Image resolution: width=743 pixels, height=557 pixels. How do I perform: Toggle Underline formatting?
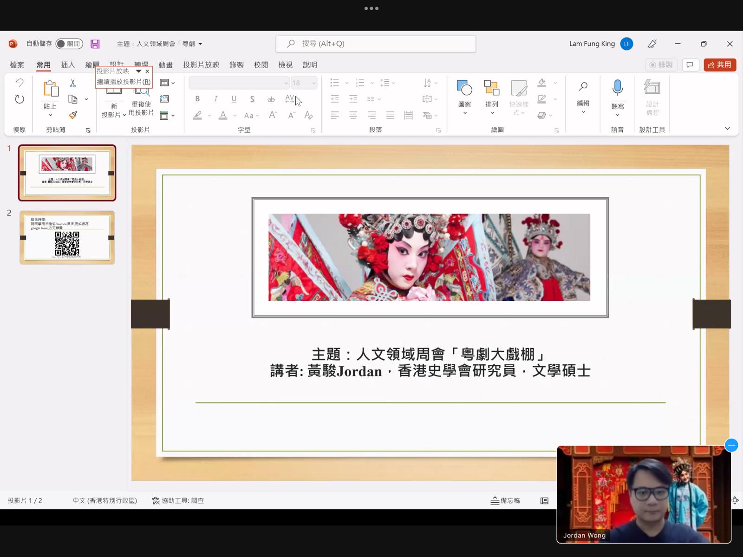(x=234, y=99)
